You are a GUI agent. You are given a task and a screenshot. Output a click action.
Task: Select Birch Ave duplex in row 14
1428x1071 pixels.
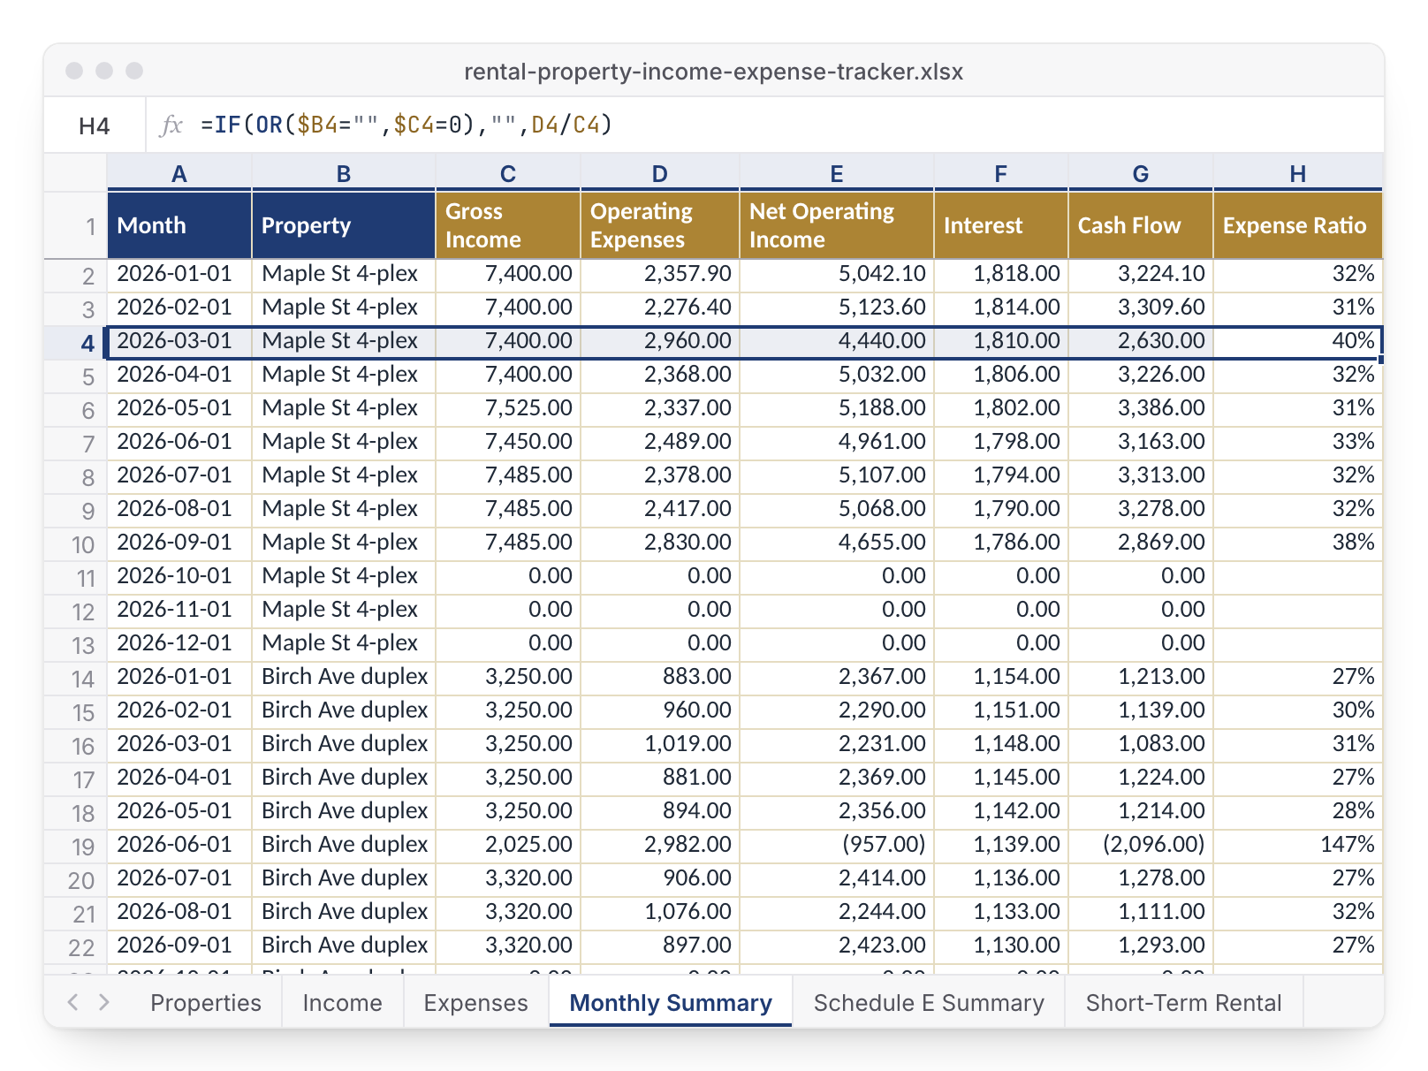click(x=344, y=677)
